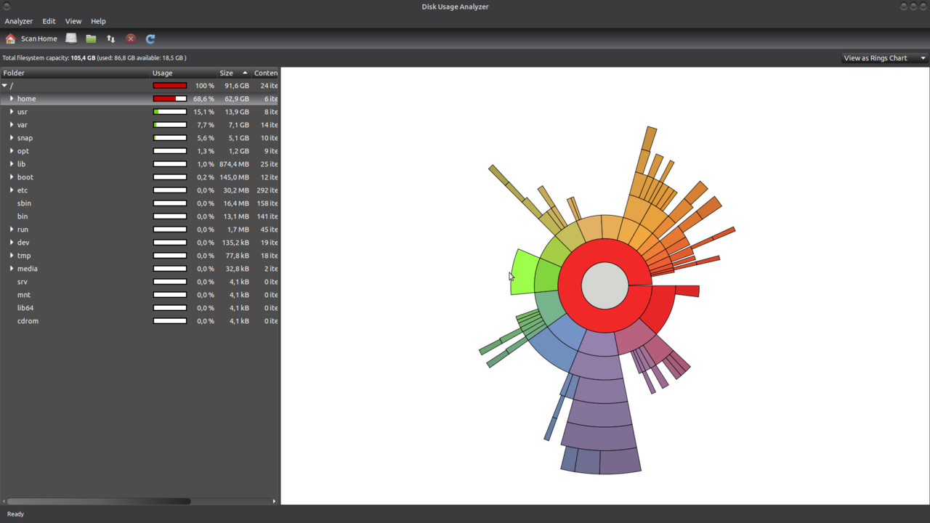
Task: Sort by the Contents column header
Action: coord(265,73)
